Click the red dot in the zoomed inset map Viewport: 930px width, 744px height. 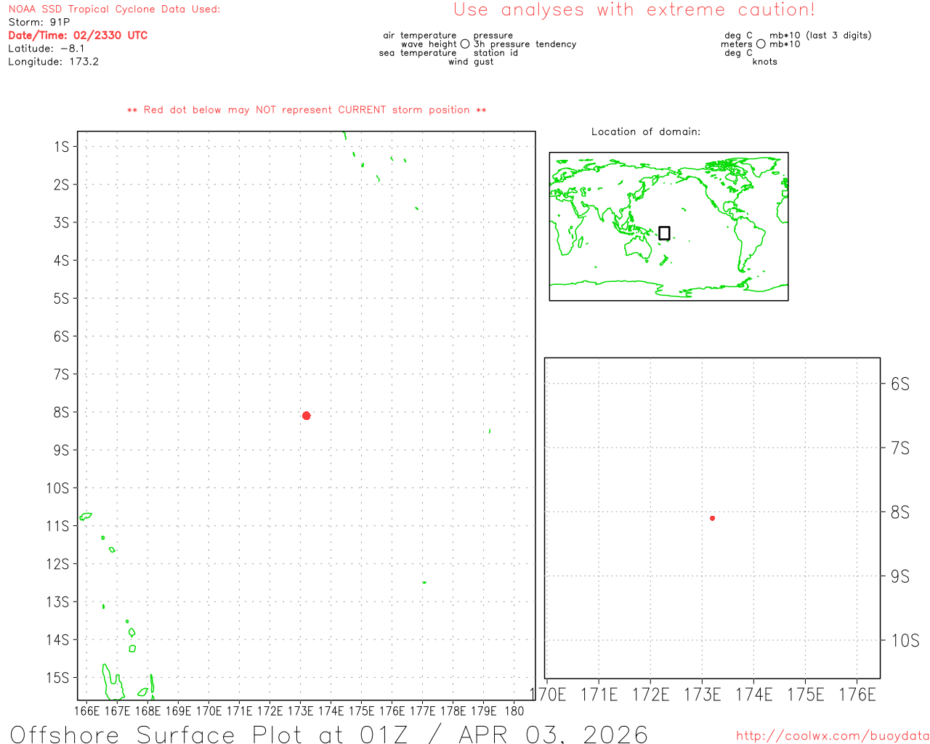click(x=712, y=518)
